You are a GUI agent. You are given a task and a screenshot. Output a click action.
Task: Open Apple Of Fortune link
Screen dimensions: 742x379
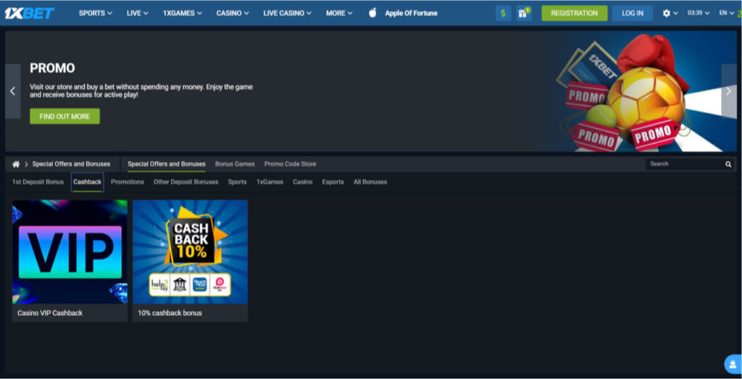pyautogui.click(x=412, y=13)
